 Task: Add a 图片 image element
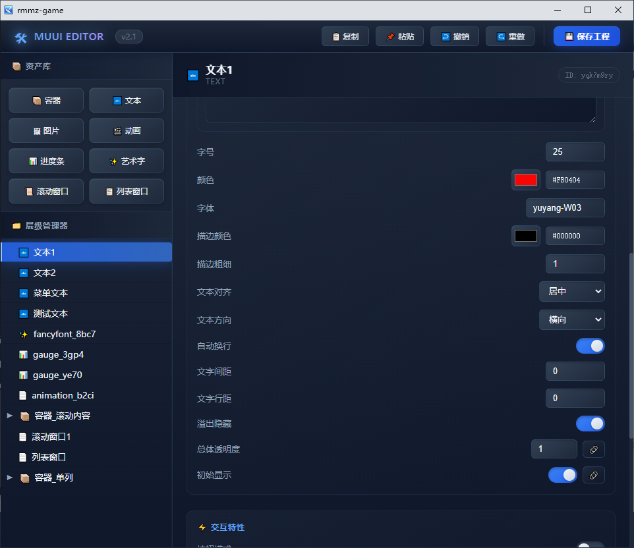click(46, 130)
